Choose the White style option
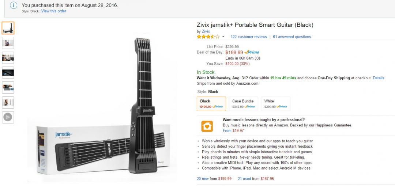The image size is (395, 186). tap(275, 104)
